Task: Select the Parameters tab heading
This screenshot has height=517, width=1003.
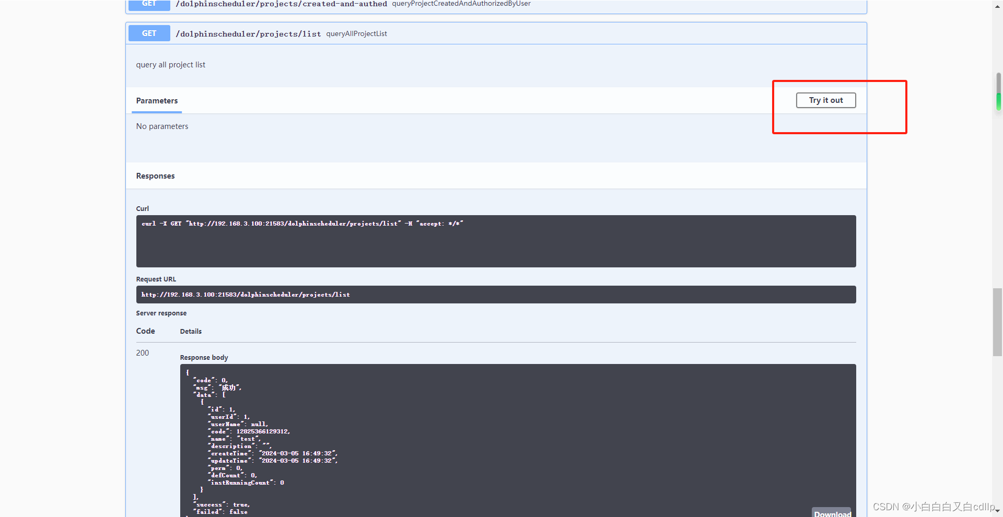Action: [157, 101]
